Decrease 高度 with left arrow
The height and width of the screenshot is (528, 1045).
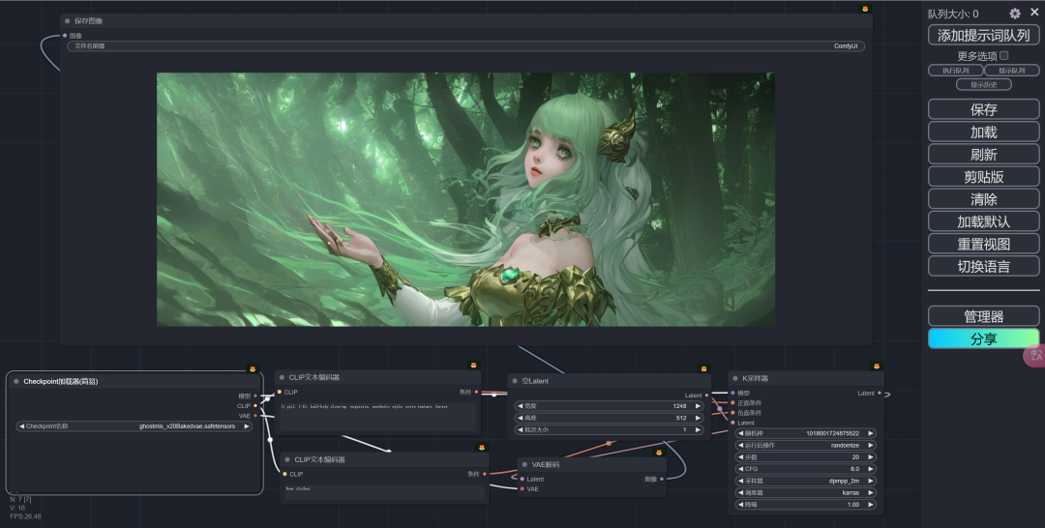(x=520, y=418)
